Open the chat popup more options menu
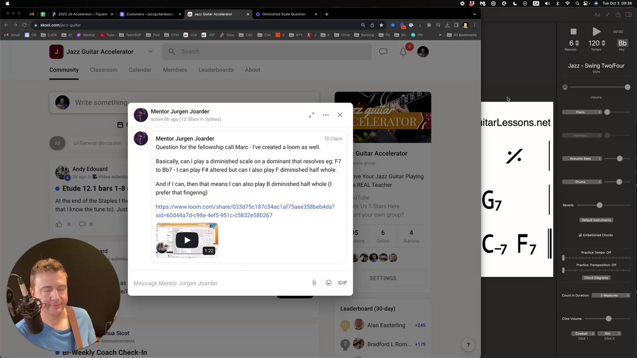Image resolution: width=637 pixels, height=358 pixels. (x=325, y=115)
